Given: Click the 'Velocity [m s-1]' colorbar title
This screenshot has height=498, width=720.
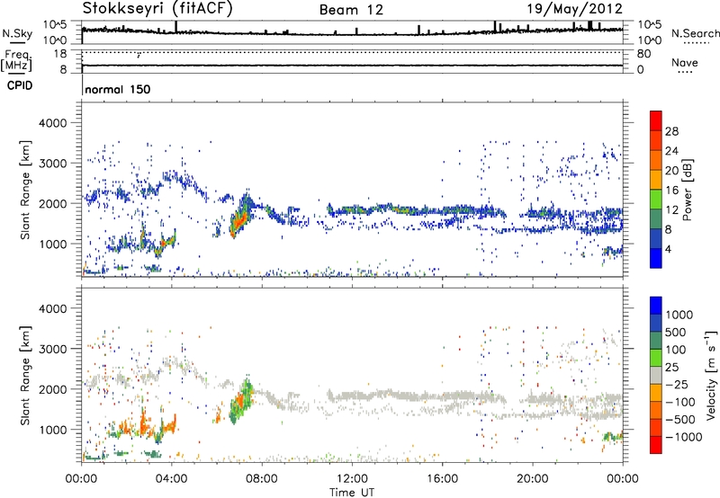Looking at the screenshot, I should pos(711,375).
